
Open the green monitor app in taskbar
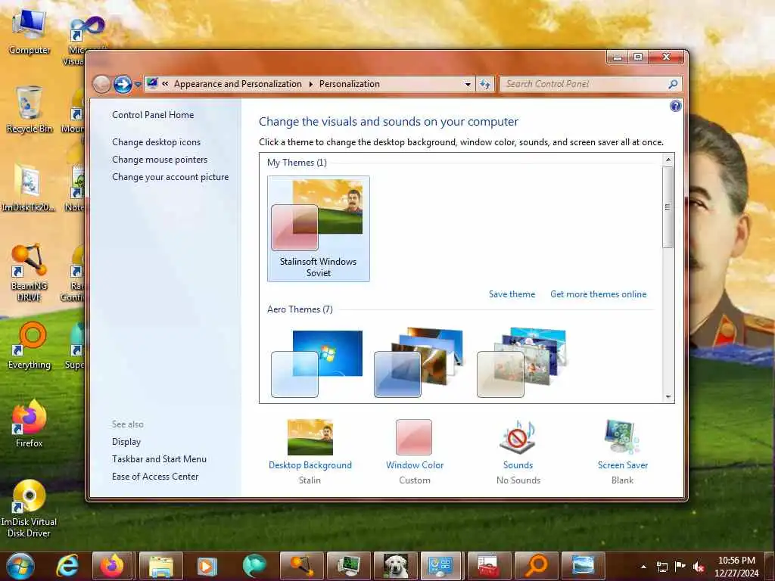point(348,566)
